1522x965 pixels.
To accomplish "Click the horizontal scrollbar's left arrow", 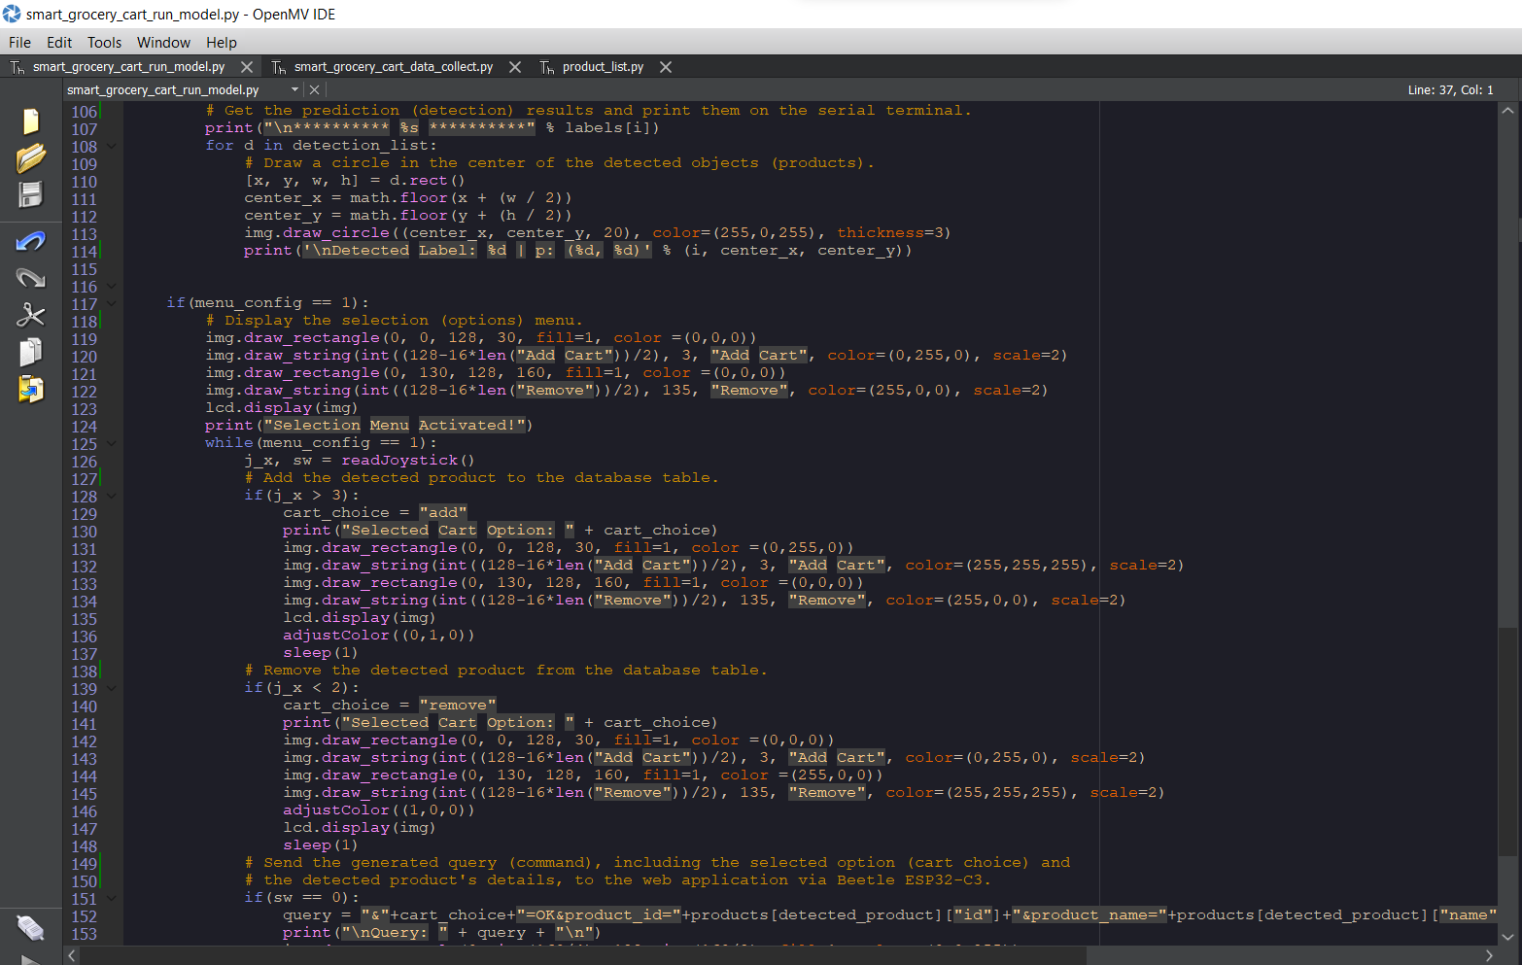I will (x=69, y=955).
